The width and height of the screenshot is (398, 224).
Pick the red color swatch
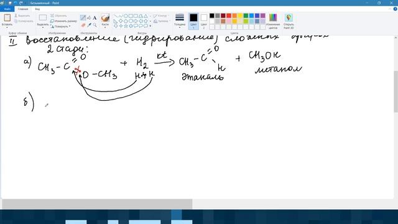tap(229, 16)
